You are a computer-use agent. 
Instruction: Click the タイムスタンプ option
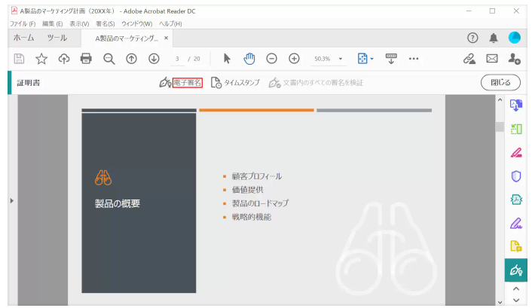[x=237, y=82]
